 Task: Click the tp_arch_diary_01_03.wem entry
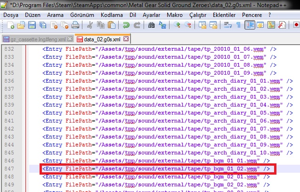(168, 97)
